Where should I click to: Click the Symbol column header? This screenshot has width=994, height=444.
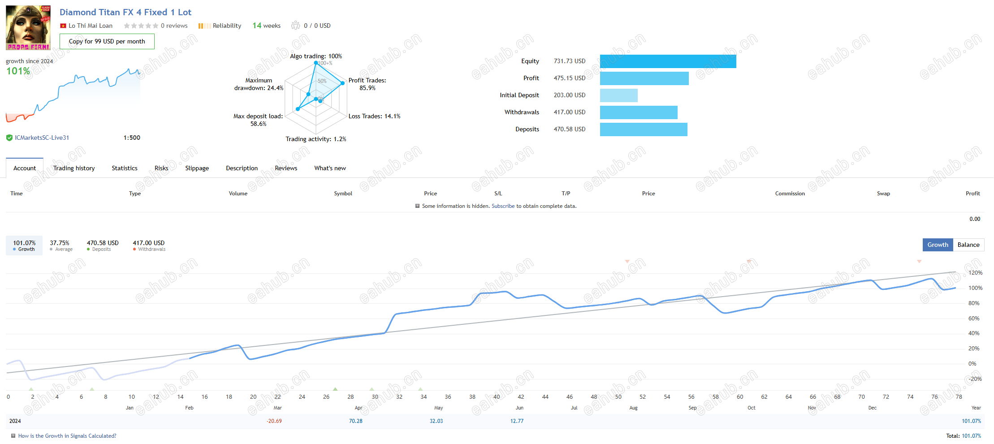343,194
